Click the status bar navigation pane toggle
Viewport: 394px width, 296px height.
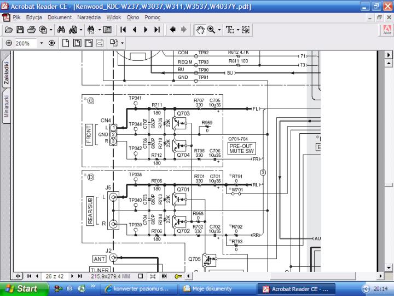19,276
